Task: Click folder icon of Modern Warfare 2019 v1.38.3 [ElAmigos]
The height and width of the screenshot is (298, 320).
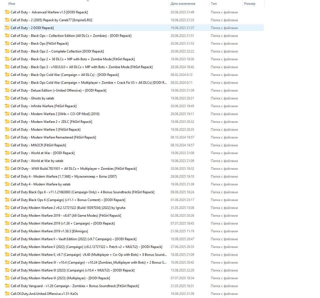Action: pos(7,231)
